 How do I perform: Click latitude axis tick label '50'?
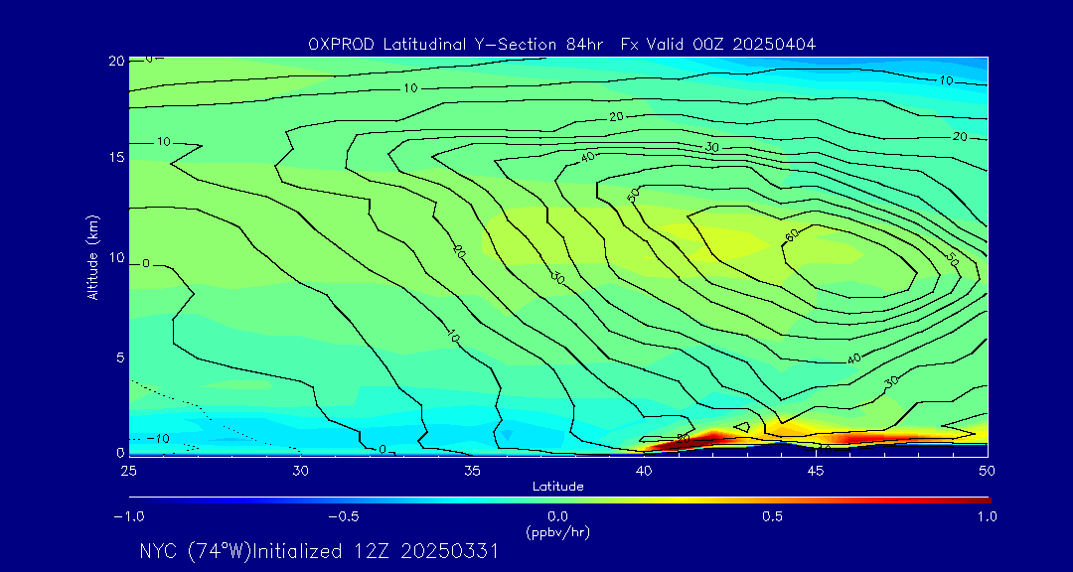987,470
